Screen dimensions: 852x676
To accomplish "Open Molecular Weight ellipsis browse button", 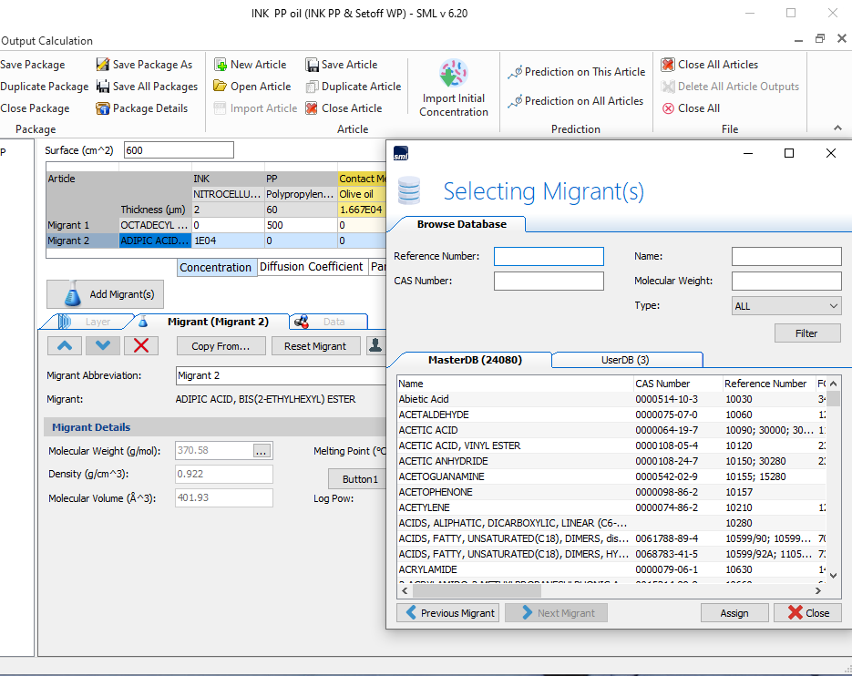I will pyautogui.click(x=262, y=450).
